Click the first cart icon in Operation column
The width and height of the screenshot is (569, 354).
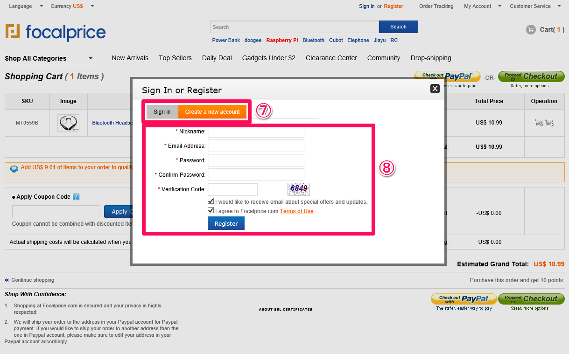[539, 123]
